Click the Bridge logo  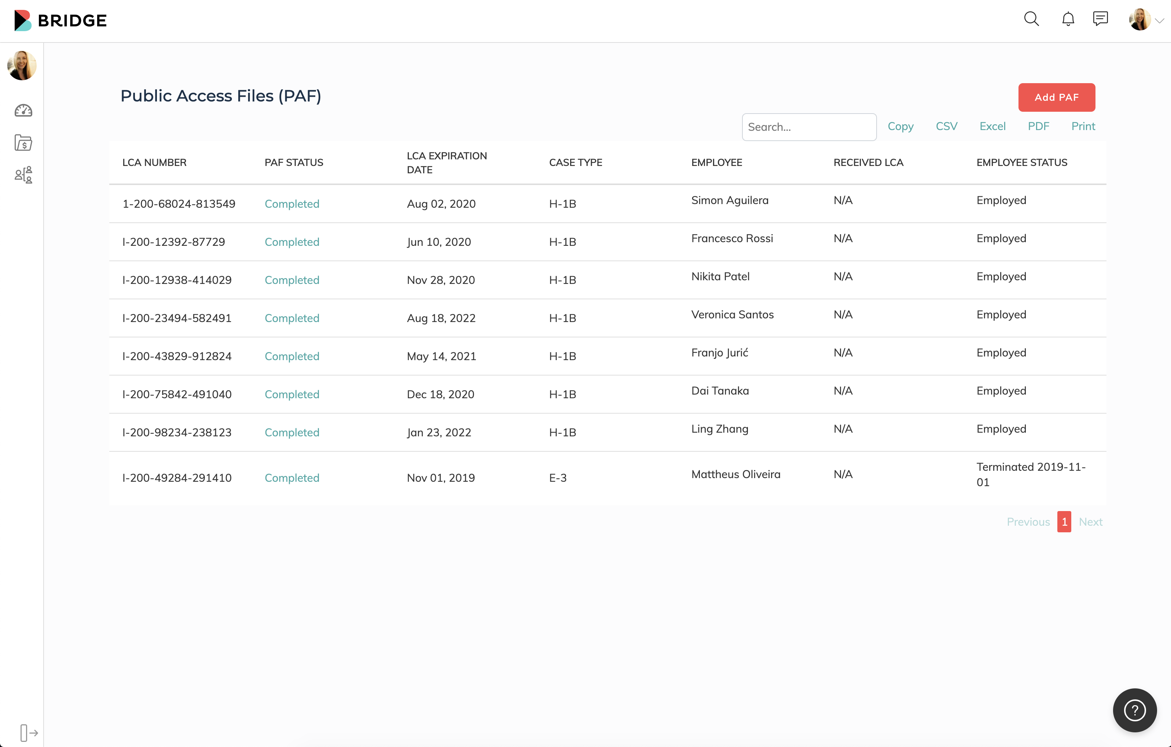point(61,21)
